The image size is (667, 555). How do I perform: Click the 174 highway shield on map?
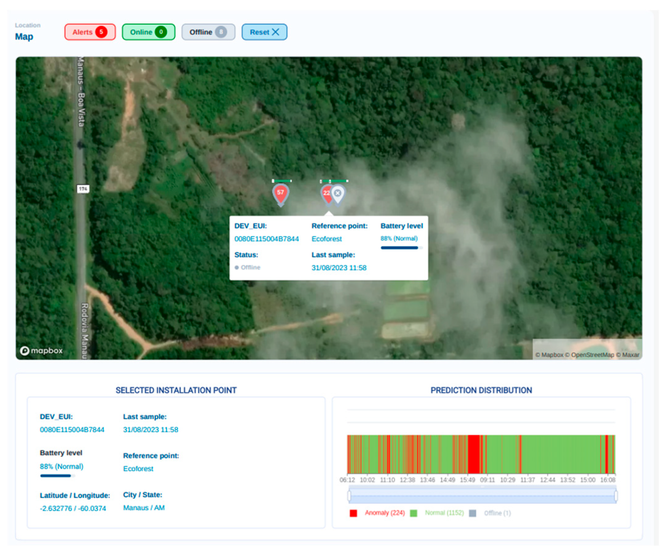point(83,189)
